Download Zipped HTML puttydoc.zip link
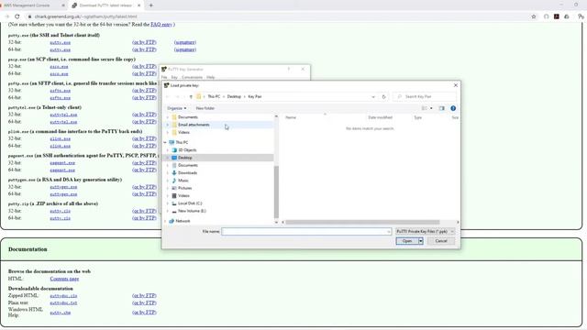This screenshot has width=587, height=330. [x=63, y=295]
